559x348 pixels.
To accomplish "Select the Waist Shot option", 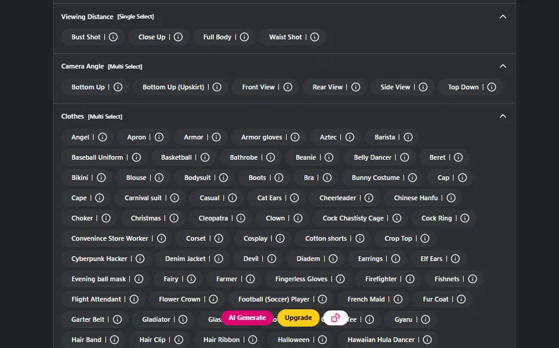I will point(285,37).
